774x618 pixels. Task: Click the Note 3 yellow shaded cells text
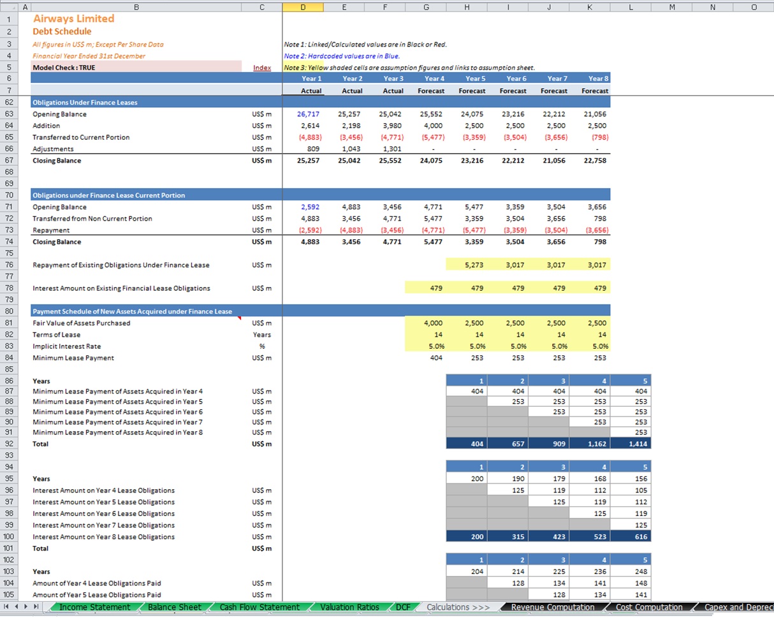(x=409, y=68)
